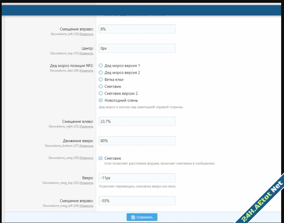Click Изменить link beside Decorations_right
284x223 pixels.
[x=86, y=126]
